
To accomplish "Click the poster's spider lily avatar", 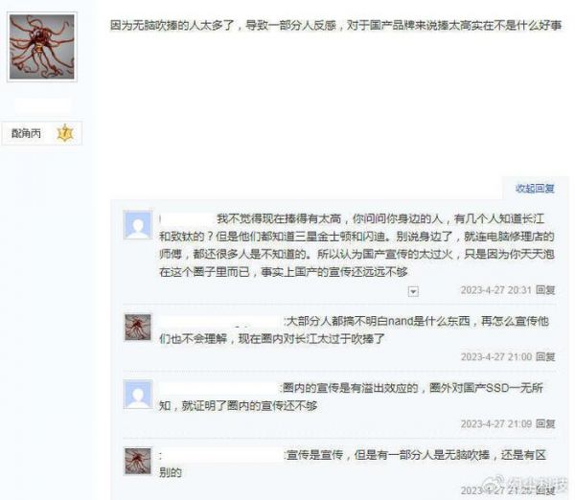I will [x=42, y=47].
